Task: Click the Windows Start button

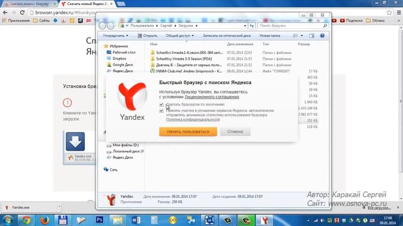Action: (8, 220)
